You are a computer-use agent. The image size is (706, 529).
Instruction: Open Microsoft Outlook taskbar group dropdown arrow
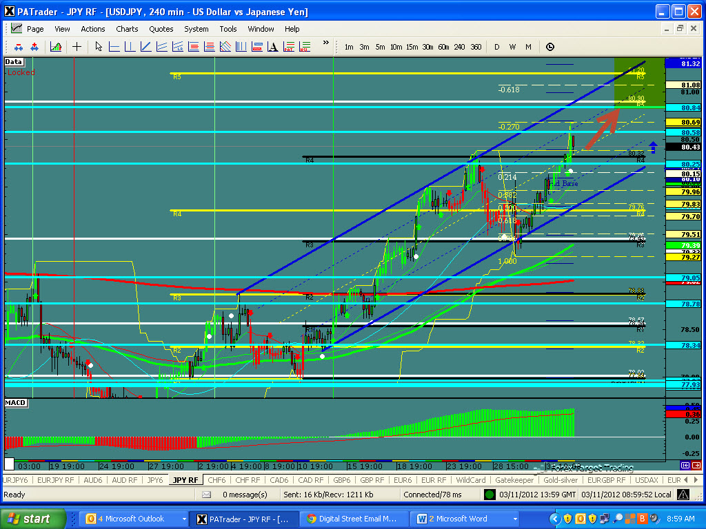[x=184, y=519]
